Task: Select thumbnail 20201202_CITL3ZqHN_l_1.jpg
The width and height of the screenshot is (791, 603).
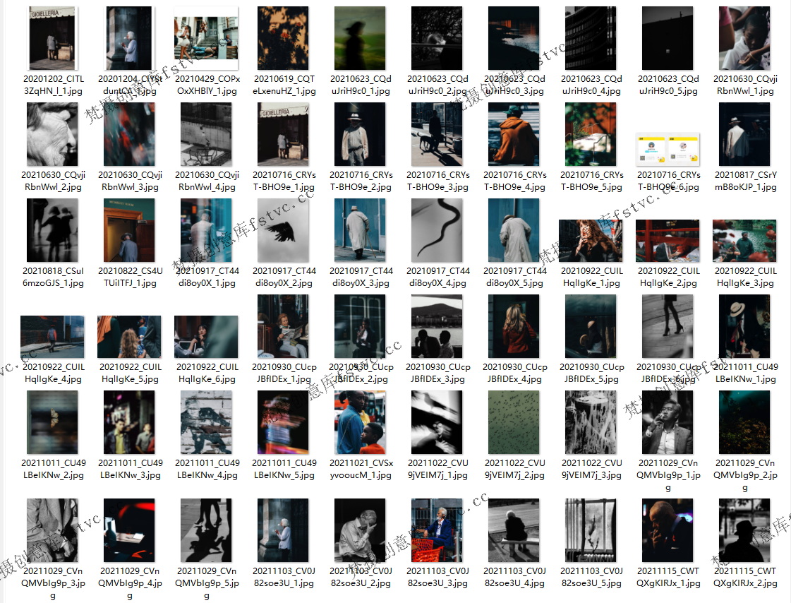Action: pos(52,38)
